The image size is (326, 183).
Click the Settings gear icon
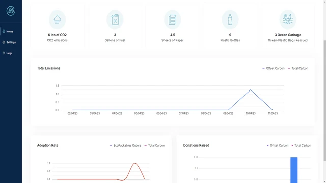click(x=4, y=42)
